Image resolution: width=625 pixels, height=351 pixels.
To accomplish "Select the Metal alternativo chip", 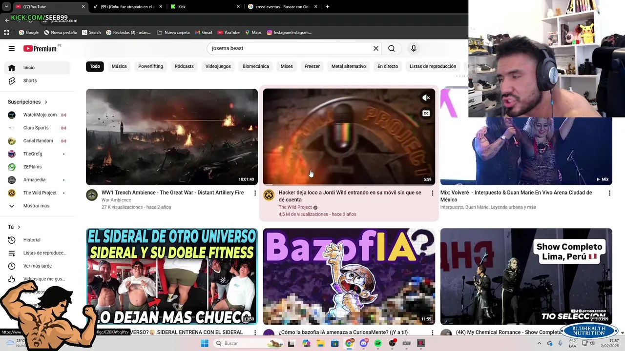I will [349, 66].
